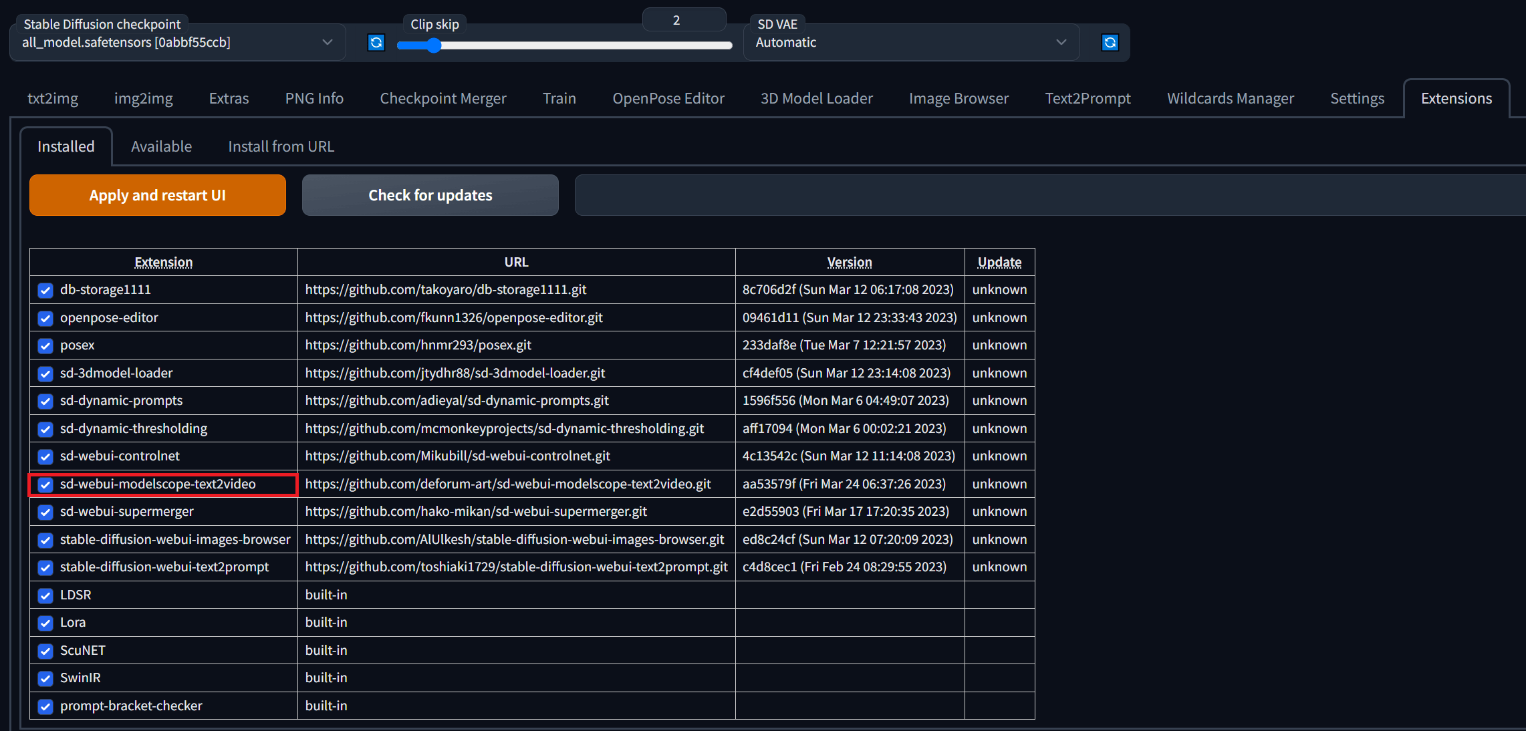Open the Checkpoint Merger tab
The image size is (1526, 731).
[443, 98]
